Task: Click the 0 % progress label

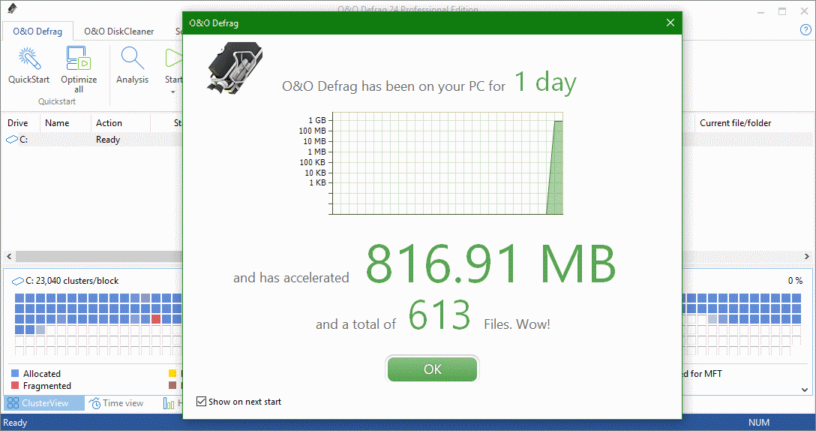Action: pos(795,280)
